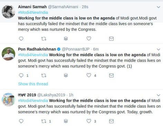Message the Lakshya2019 tweet via envelope icon

(111, 121)
